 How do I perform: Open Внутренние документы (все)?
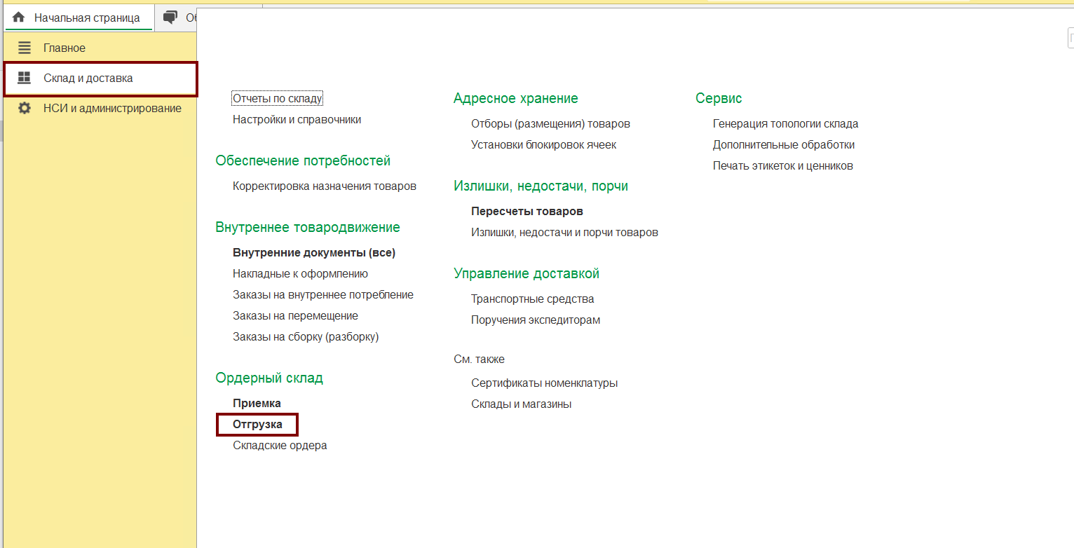point(314,253)
